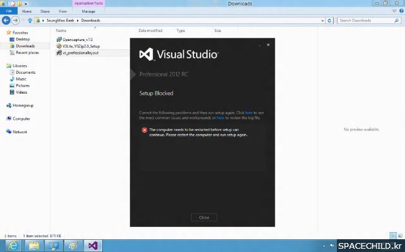This screenshot has width=405, height=252.
Task: Click the Visual Studio taskbar icon
Action: [93, 246]
